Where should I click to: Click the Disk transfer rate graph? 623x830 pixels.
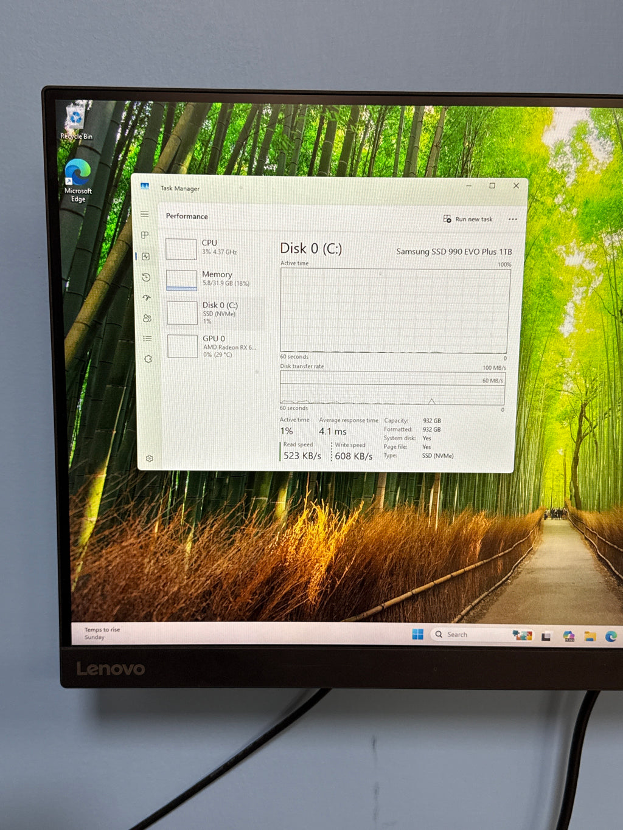point(392,388)
